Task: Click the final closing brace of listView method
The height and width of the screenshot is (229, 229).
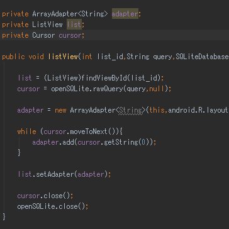Action: [4, 216]
